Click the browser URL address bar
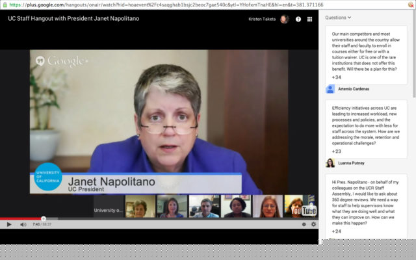The height and width of the screenshot is (260, 416). point(195,4)
